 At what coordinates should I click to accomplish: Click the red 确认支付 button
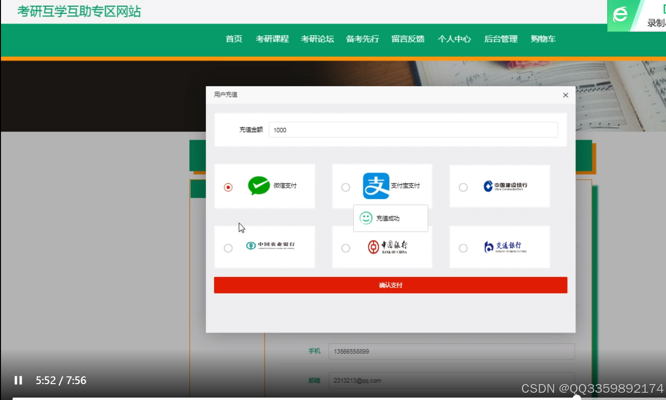(390, 285)
